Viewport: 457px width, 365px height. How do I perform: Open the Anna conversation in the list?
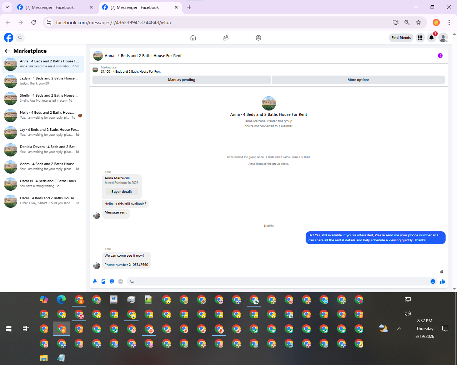[x=43, y=64]
